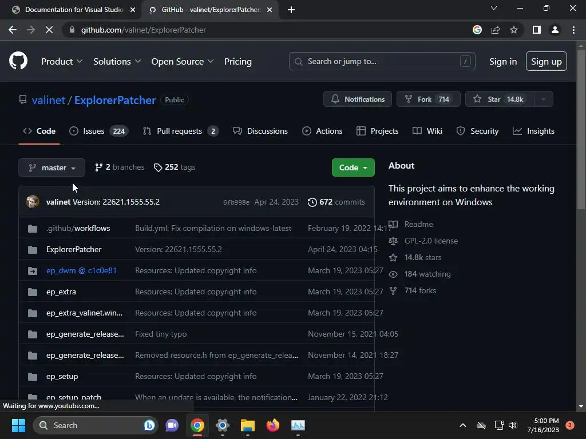Open the Pull requests tab
Viewport: 586px width, 439px height.
point(180,131)
